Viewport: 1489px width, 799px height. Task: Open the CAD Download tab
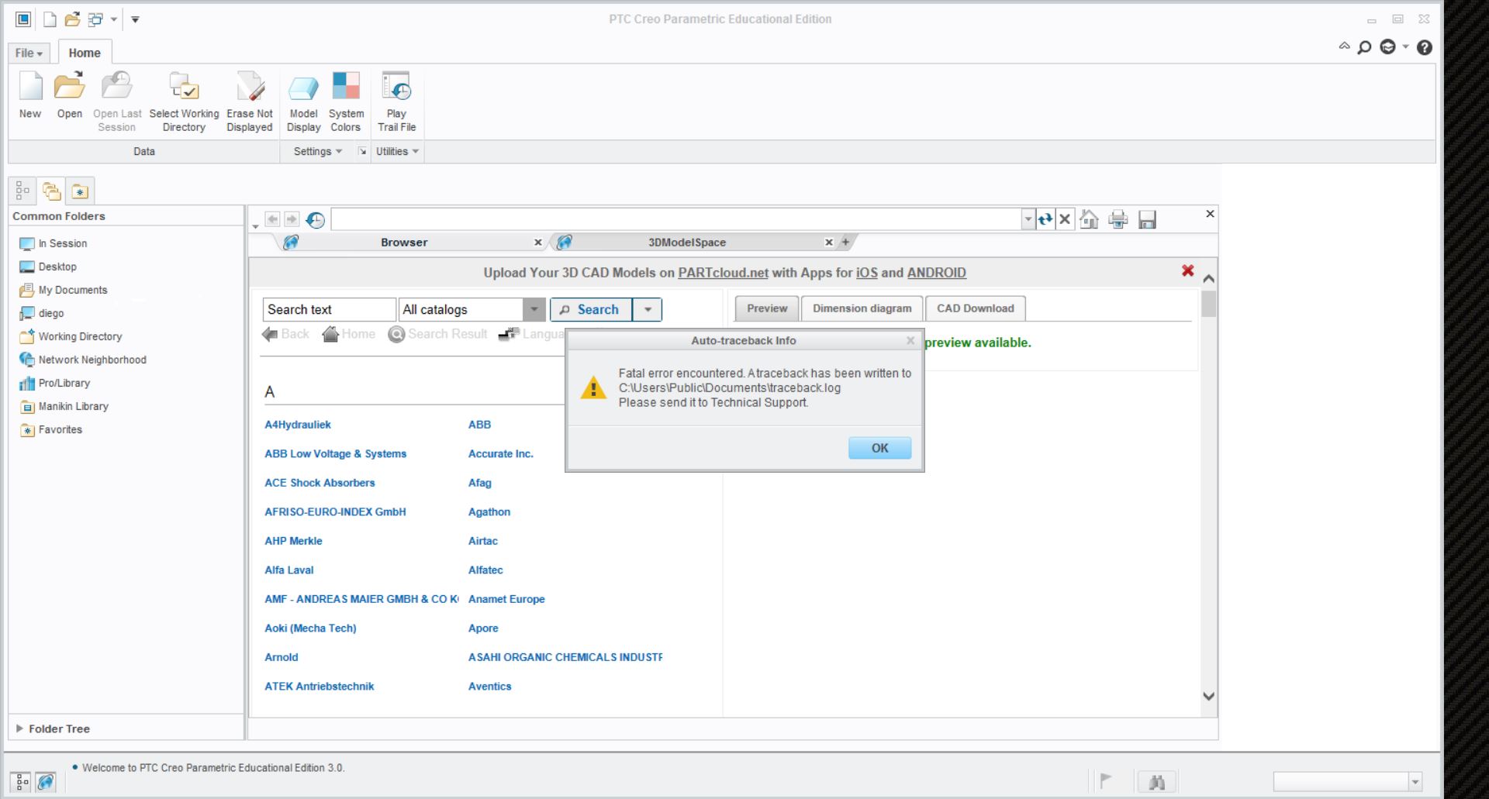pos(976,308)
